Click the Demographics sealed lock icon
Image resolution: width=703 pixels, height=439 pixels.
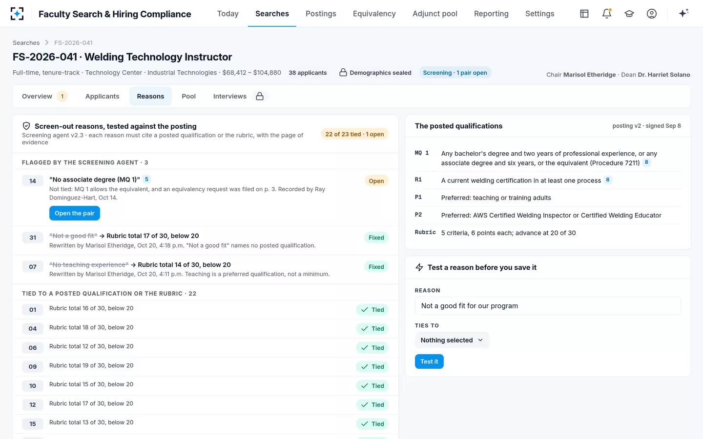coord(343,73)
